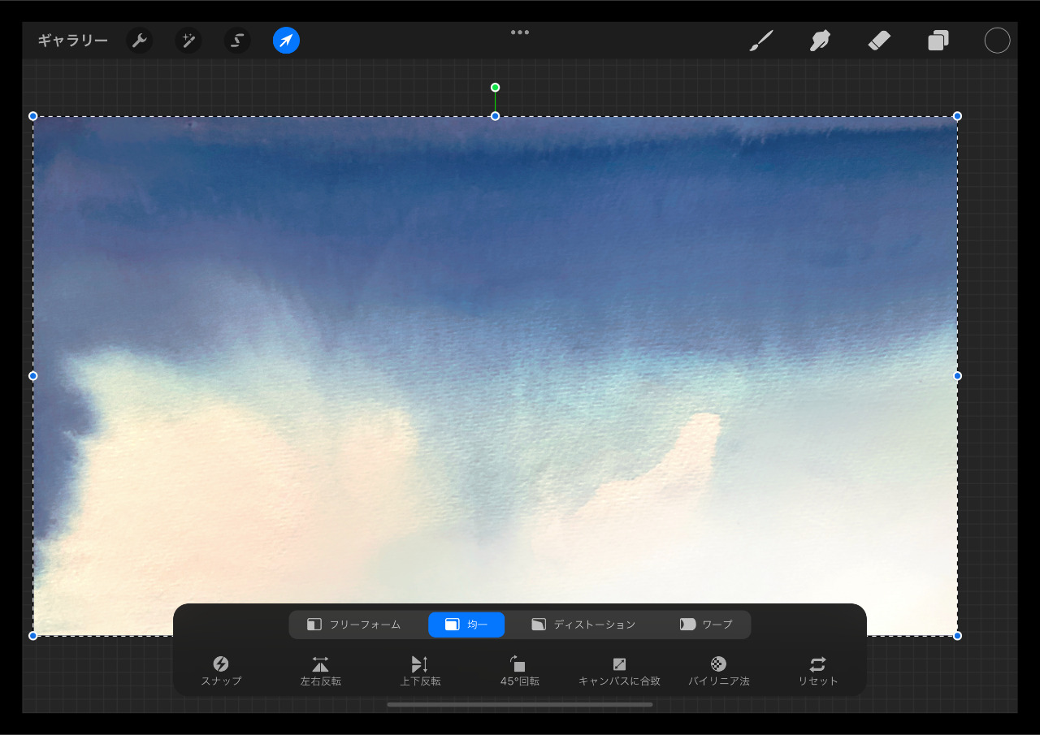Activate the Selection S-shaped tool
The image size is (1040, 735).
coord(237,41)
